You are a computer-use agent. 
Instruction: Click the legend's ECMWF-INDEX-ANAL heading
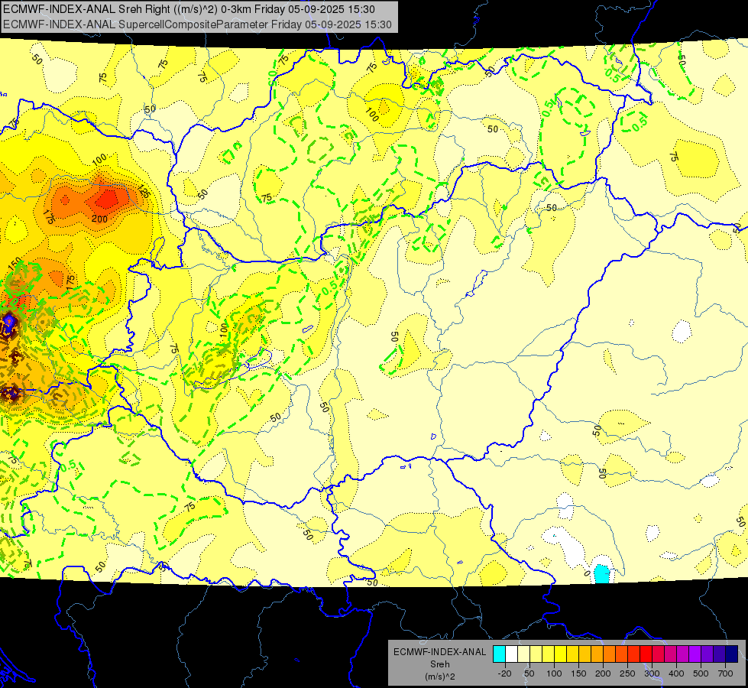click(439, 652)
